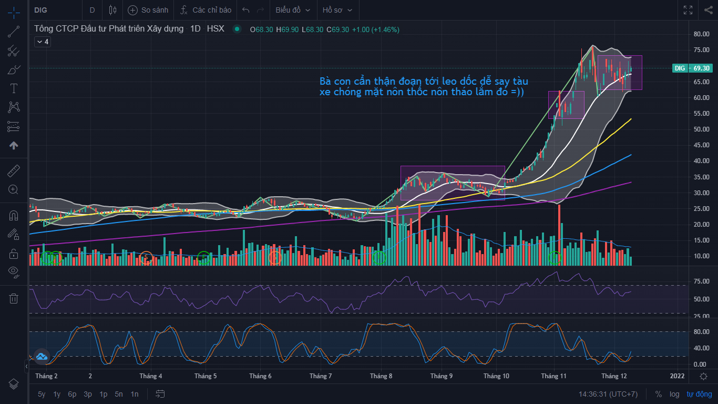This screenshot has width=718, height=404.
Task: Toggle magnet mode for drawings
Action: (14, 216)
